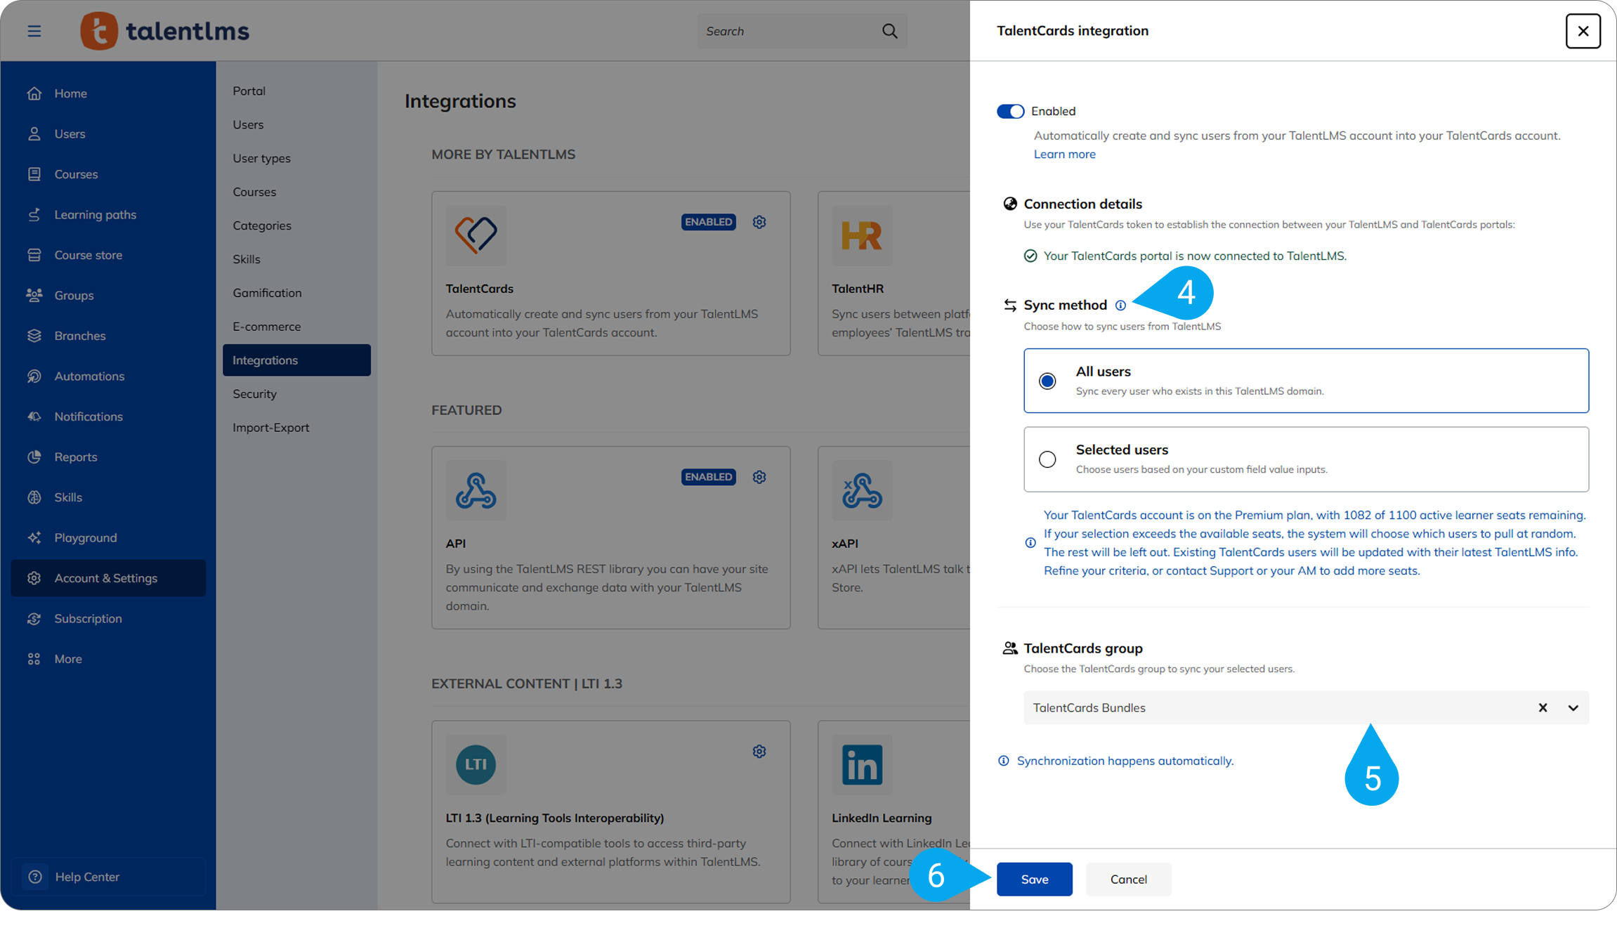Clear the TalentCards Bundles selection
This screenshot has height=942, width=1617.
(1543, 707)
